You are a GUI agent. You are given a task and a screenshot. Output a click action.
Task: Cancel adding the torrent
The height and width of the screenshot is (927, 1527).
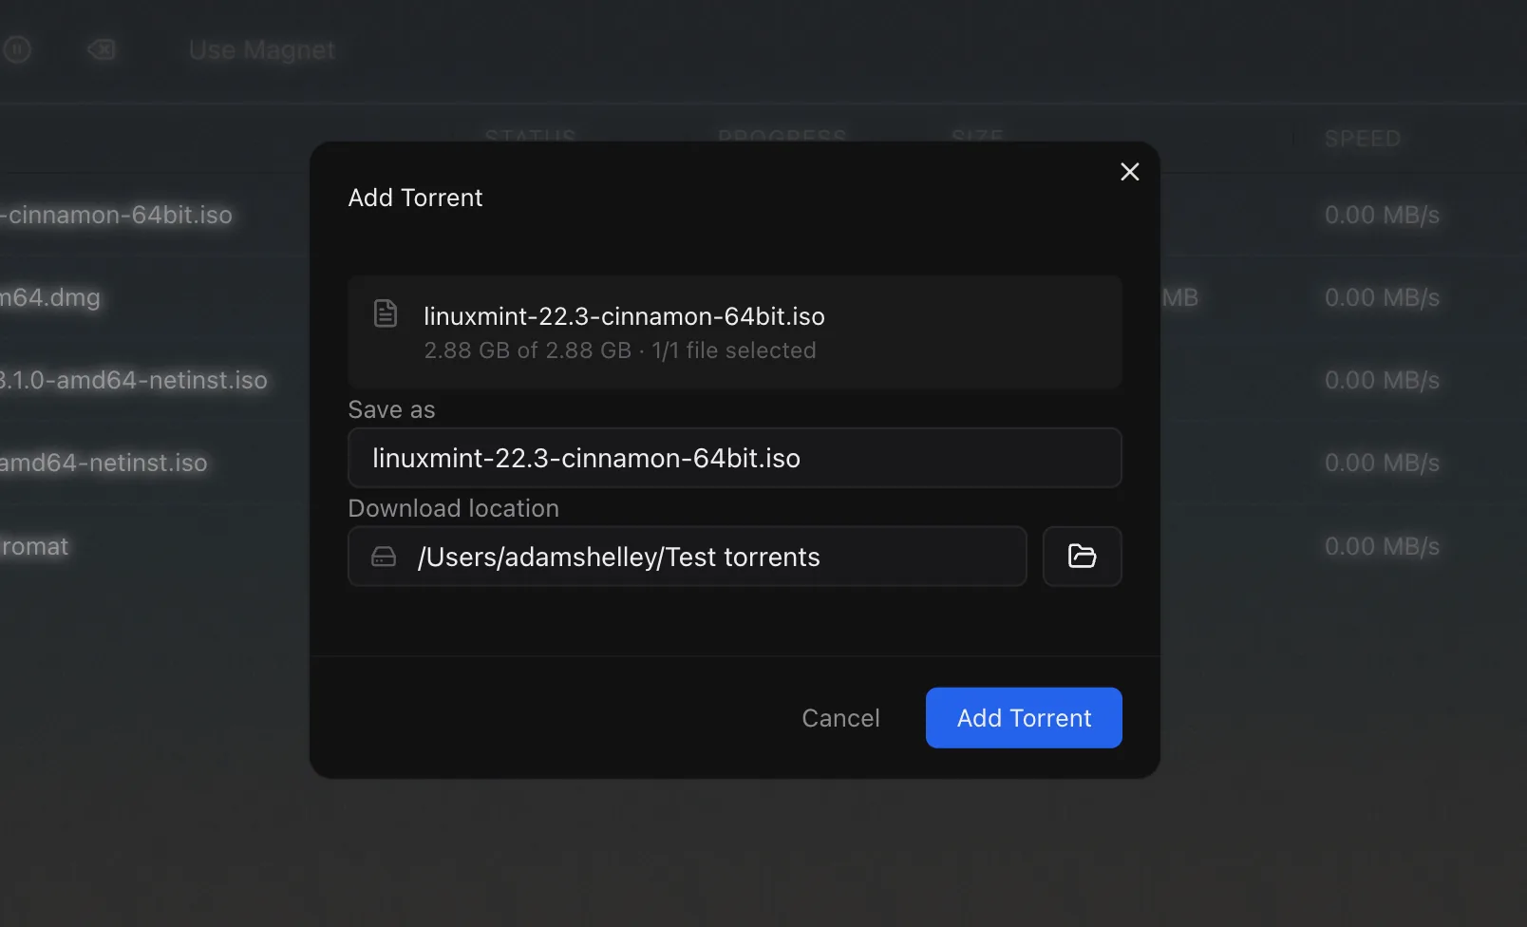[840, 718]
